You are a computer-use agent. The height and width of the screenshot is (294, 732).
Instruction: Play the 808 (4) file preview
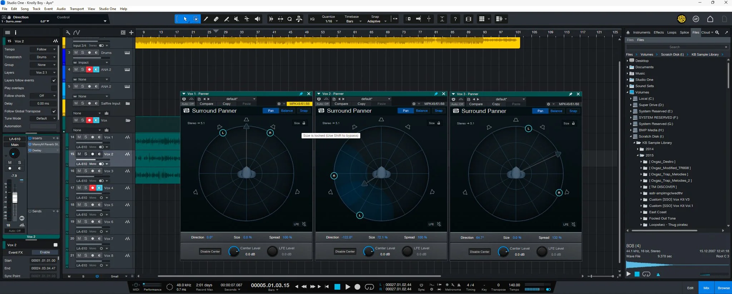pyautogui.click(x=629, y=274)
